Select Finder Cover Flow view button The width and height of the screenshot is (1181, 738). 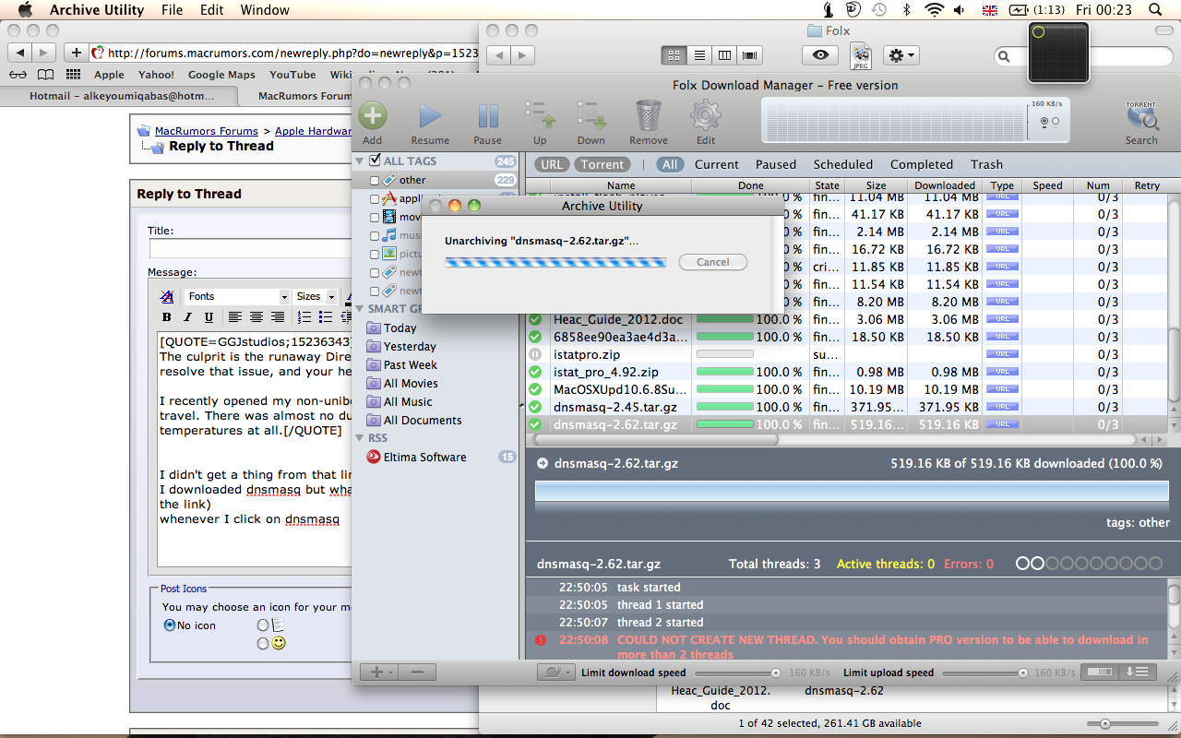tap(750, 55)
